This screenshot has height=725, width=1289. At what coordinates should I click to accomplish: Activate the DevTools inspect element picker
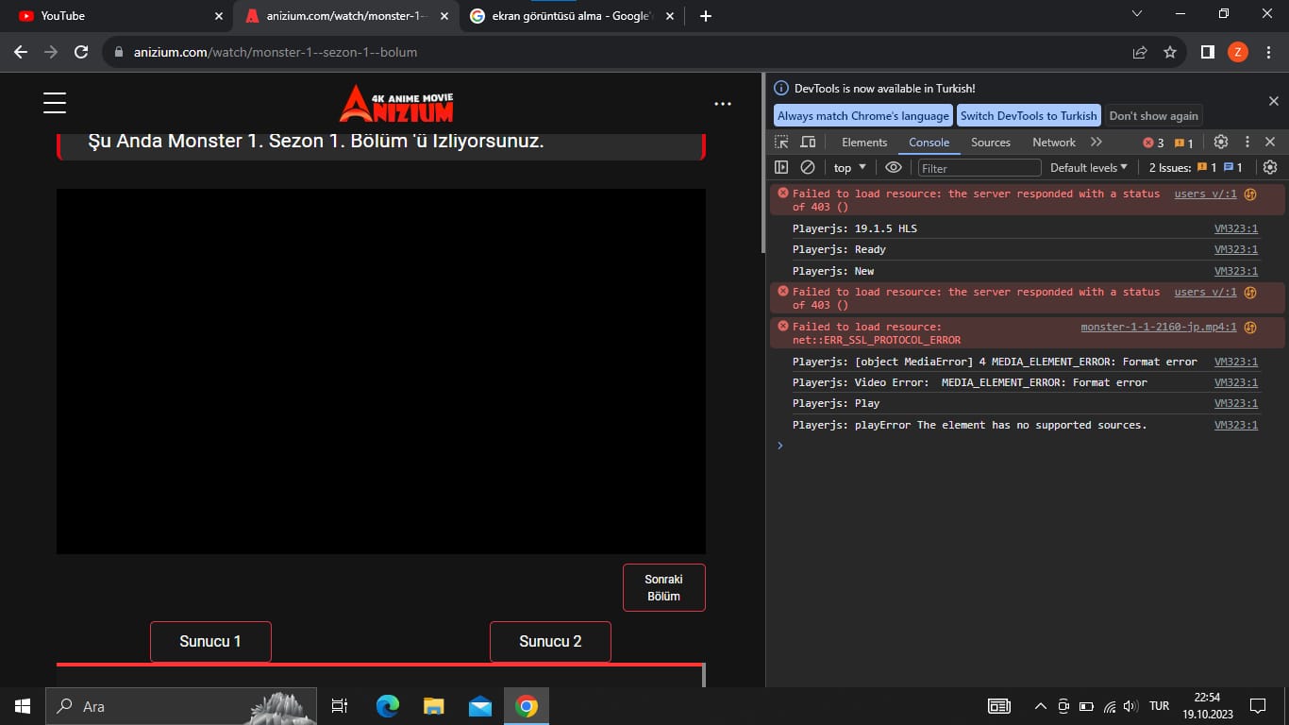pyautogui.click(x=781, y=142)
